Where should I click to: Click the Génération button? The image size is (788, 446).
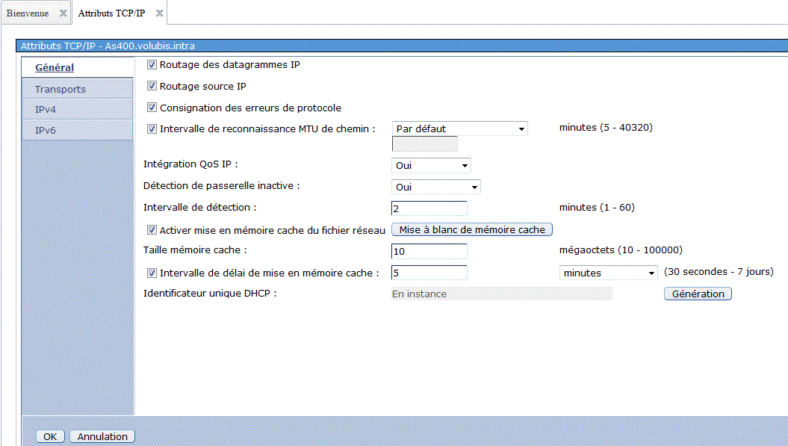[x=698, y=294]
